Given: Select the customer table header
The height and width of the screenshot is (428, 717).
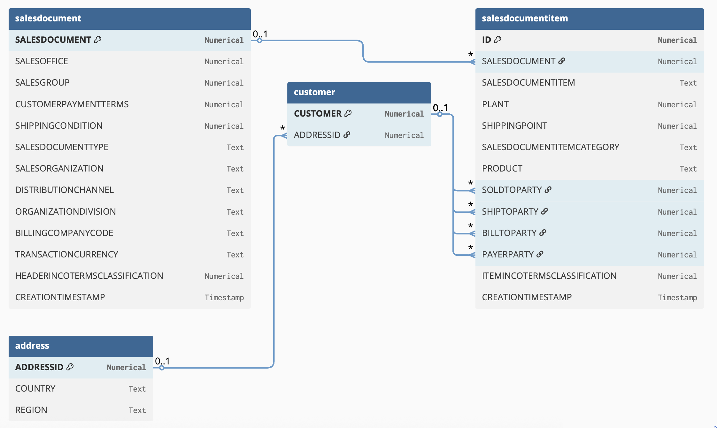Looking at the screenshot, I should pyautogui.click(x=359, y=92).
